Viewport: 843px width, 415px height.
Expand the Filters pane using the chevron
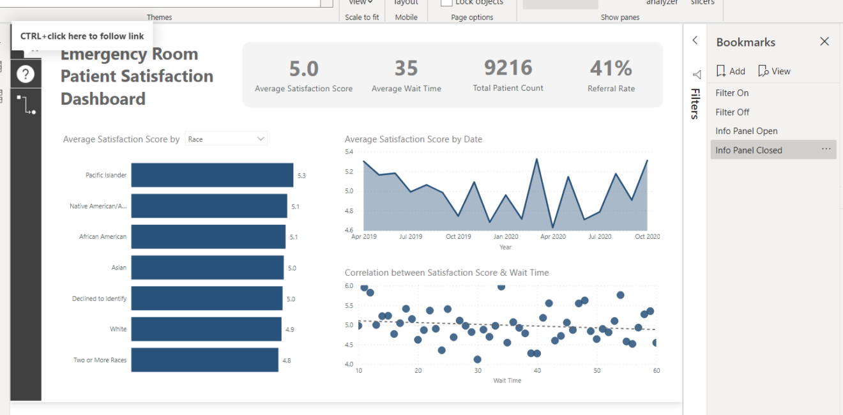[695, 40]
